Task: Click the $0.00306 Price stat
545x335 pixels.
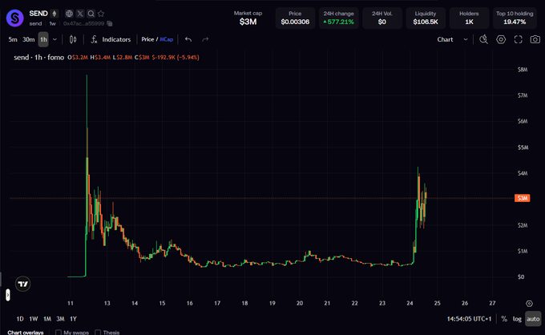Action: (295, 18)
